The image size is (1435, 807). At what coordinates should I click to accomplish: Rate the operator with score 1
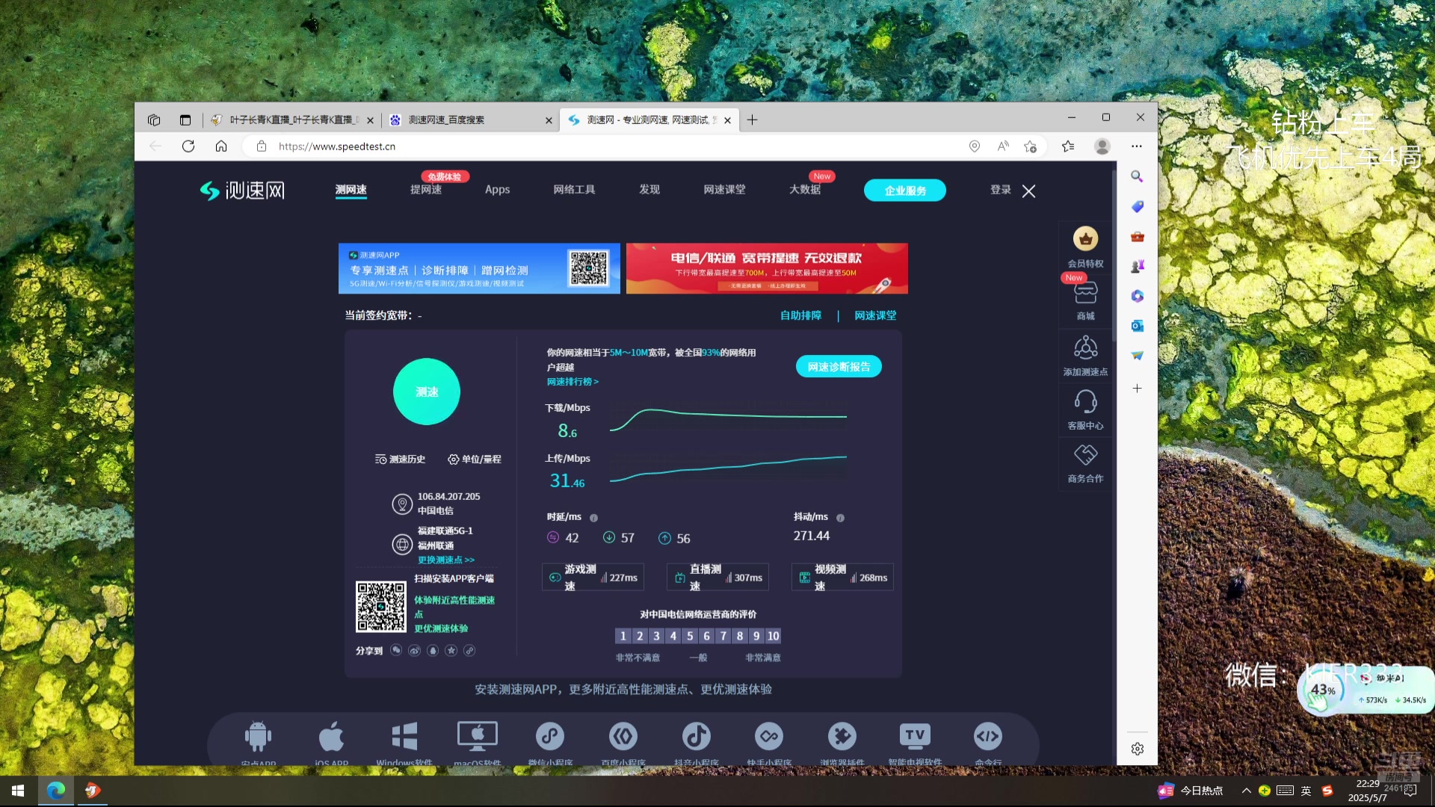pos(623,636)
